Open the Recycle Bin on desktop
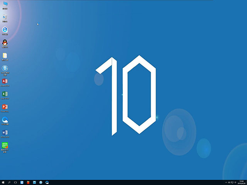The image size is (247, 185). [x=5, y=17]
